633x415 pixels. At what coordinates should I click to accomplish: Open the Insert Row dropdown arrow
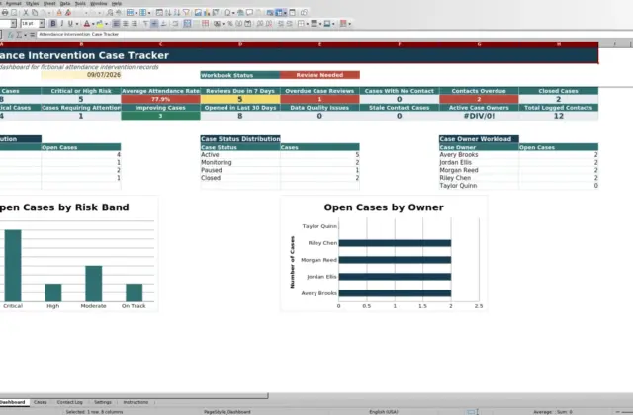coord(136,13)
